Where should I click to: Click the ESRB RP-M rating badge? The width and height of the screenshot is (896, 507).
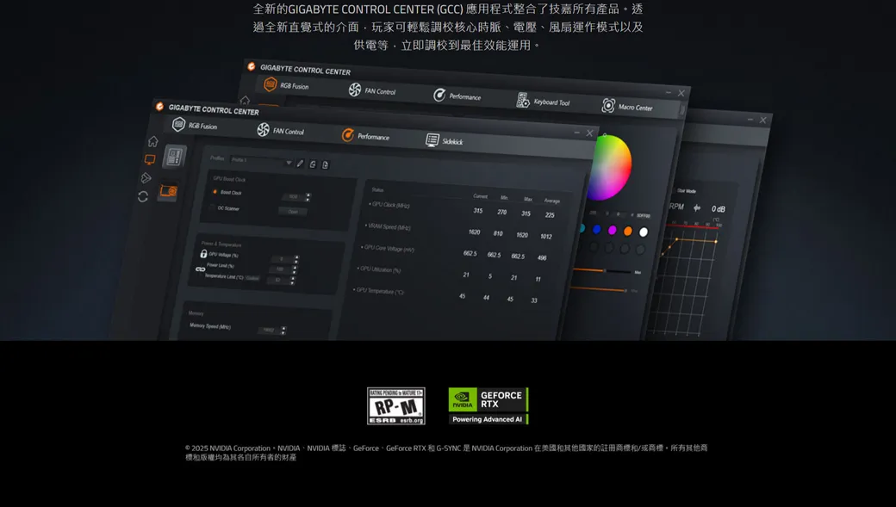pos(395,405)
